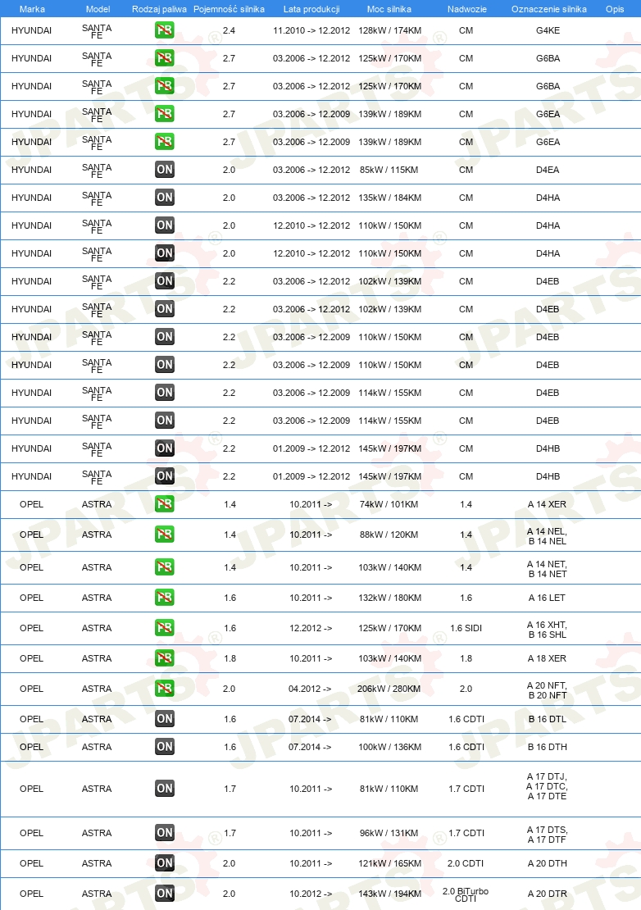Click the body value 2.0 BiTurbo CDTI

[x=466, y=895]
